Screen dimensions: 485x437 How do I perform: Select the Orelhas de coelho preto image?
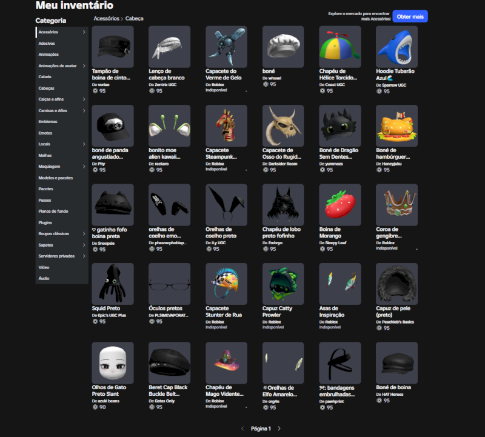tap(226, 205)
